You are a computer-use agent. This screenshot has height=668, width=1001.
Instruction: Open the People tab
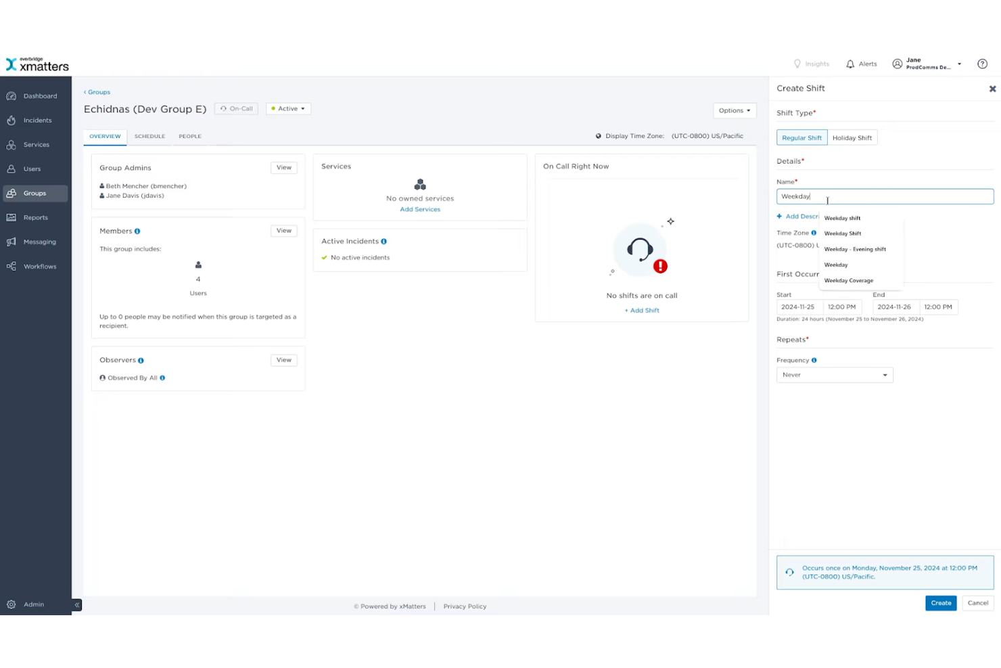coord(189,136)
